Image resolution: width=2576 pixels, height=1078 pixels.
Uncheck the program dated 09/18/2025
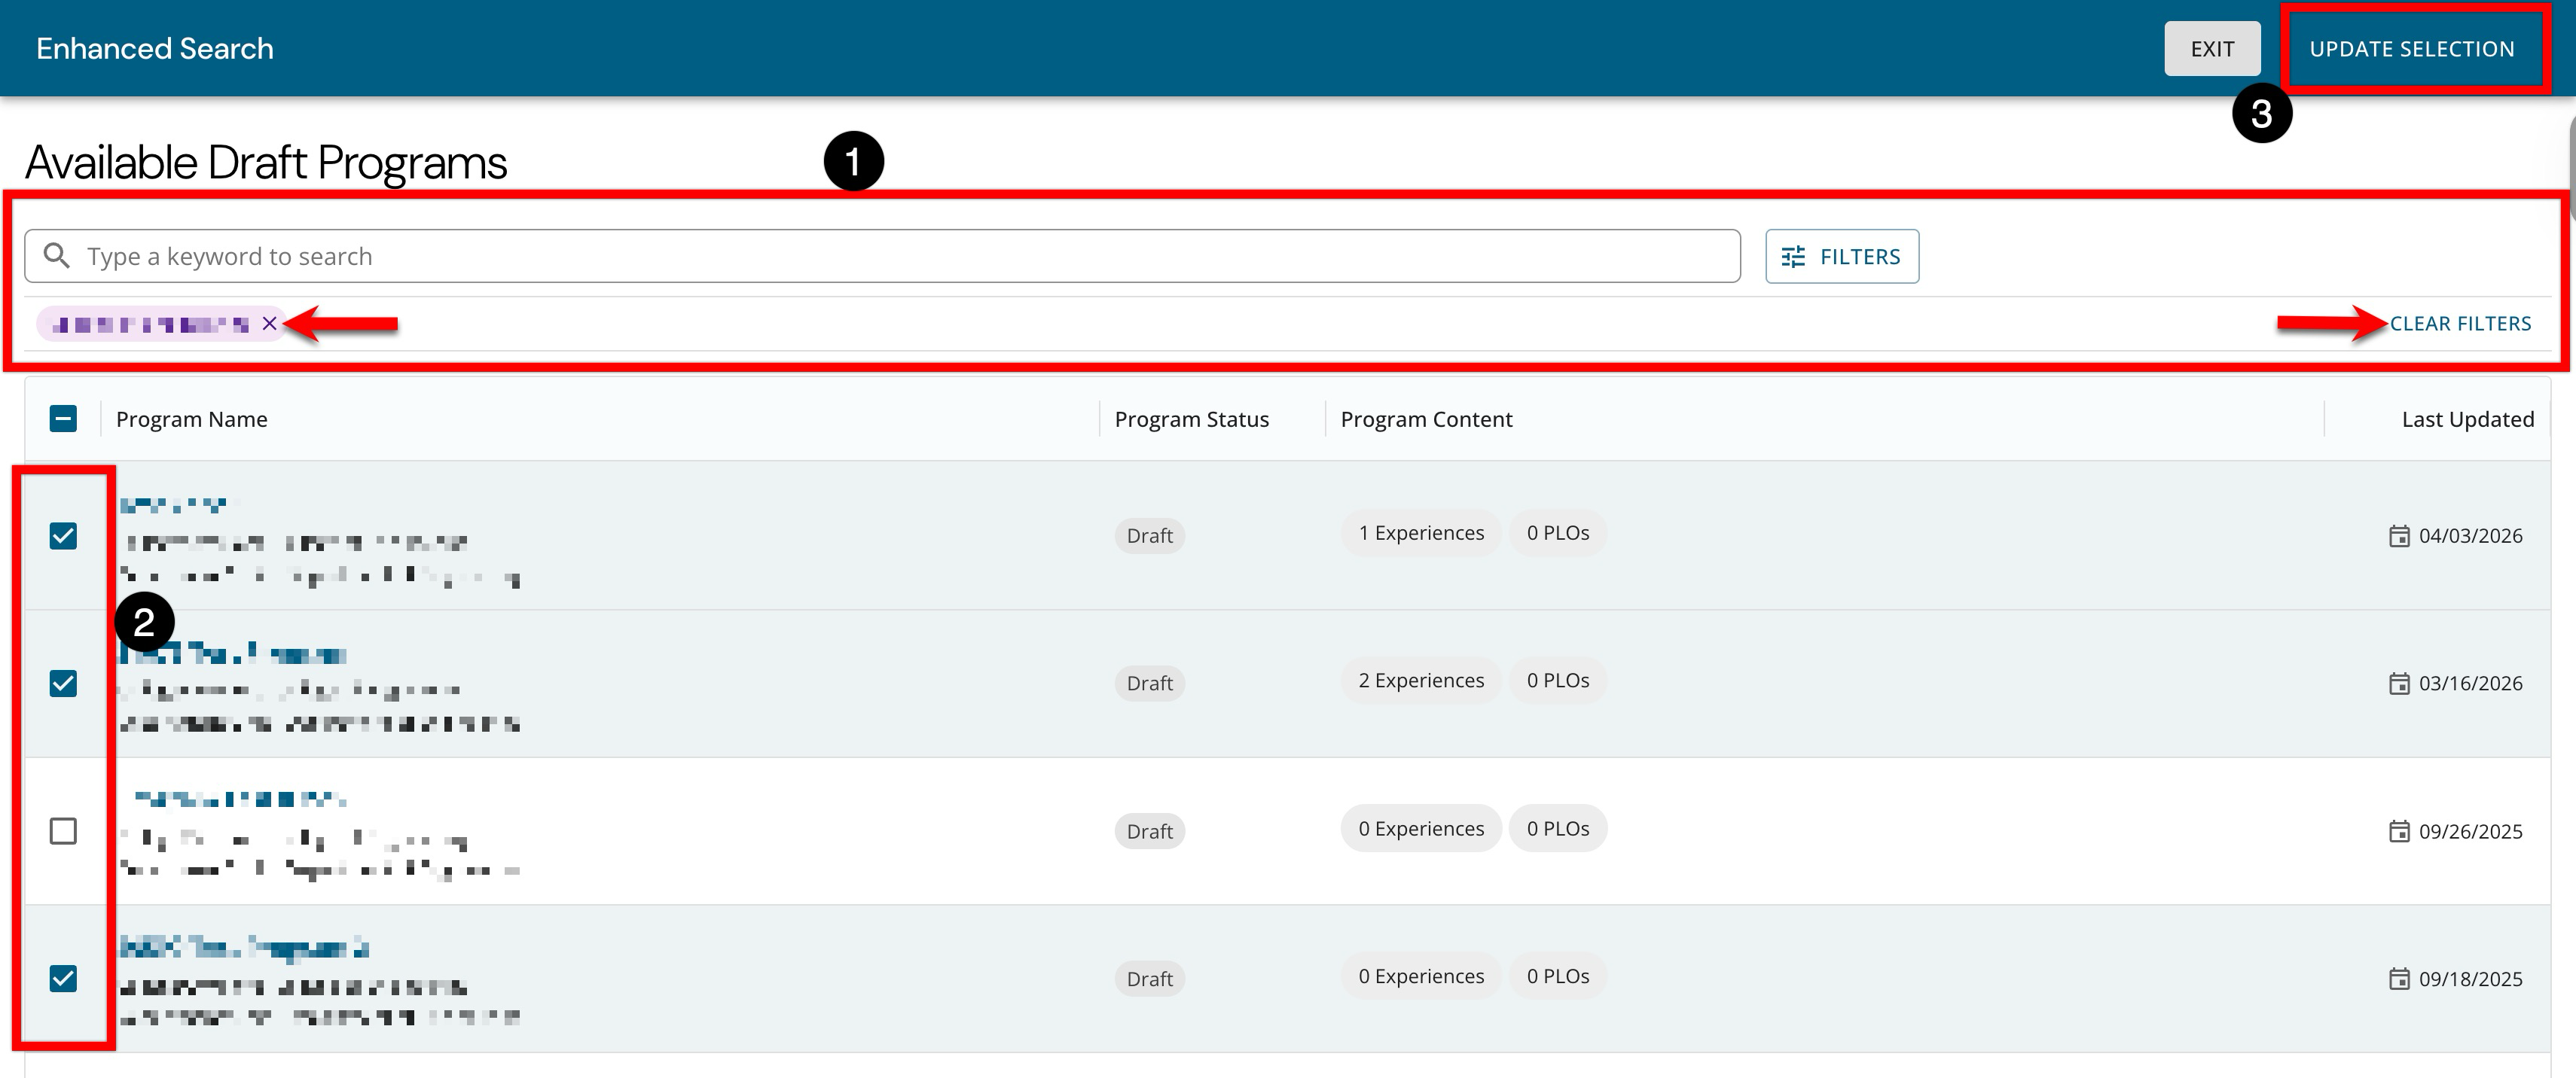pos(63,978)
